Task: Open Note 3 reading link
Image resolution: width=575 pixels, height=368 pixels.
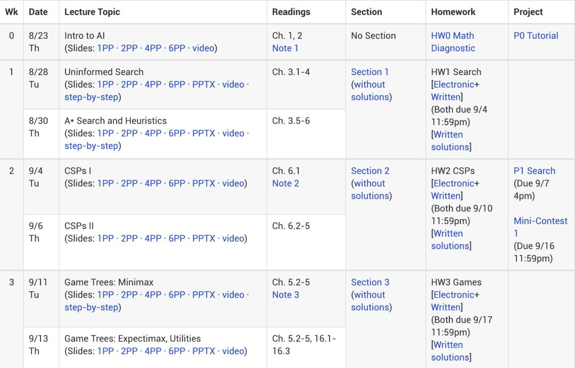Action: 285,295
